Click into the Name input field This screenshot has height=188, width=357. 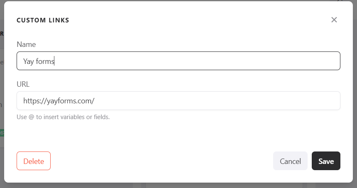click(178, 61)
